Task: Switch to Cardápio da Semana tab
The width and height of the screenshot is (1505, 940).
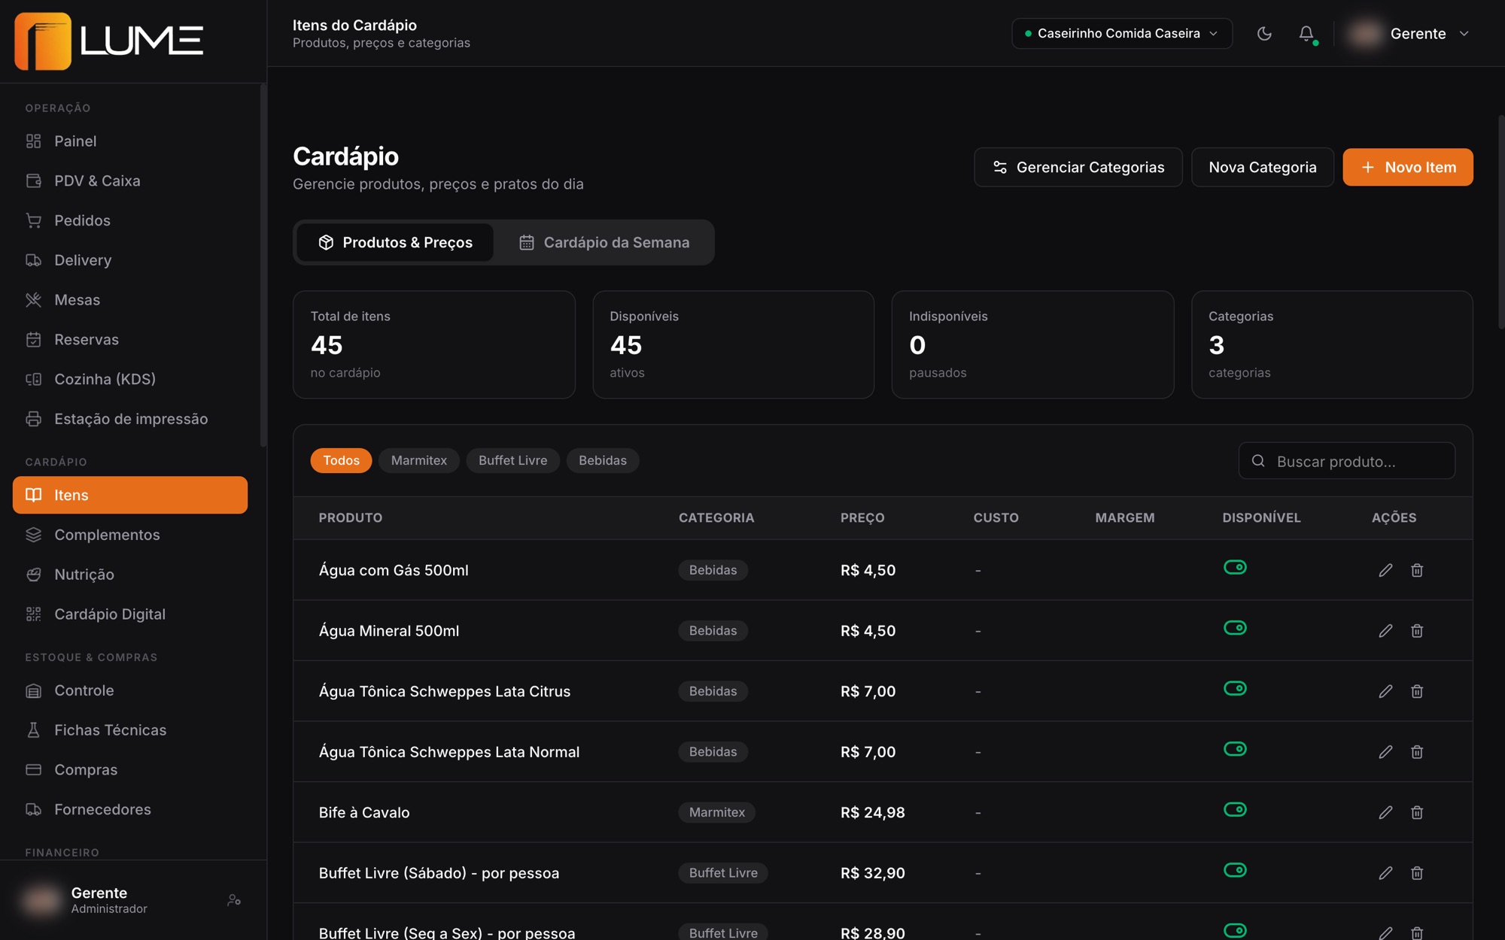Action: [604, 242]
